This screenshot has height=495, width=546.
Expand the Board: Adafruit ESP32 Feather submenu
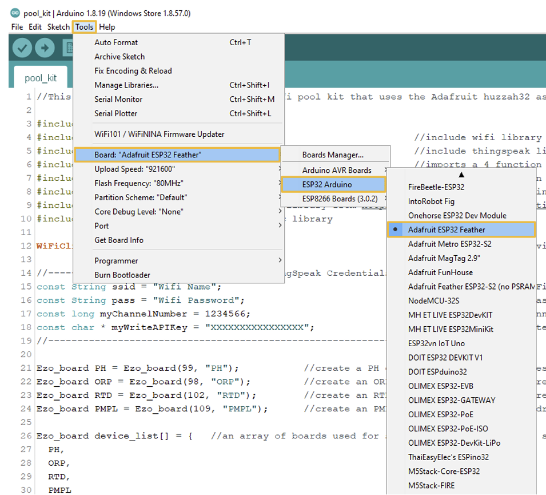tap(177, 155)
